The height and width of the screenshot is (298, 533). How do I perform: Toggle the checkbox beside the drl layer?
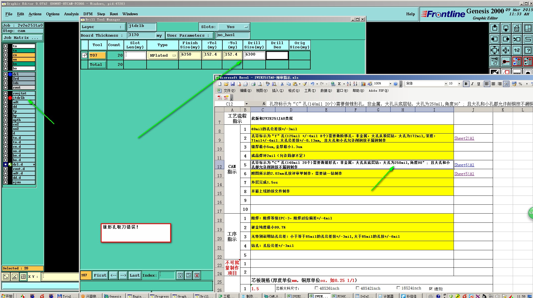[x=6, y=74]
